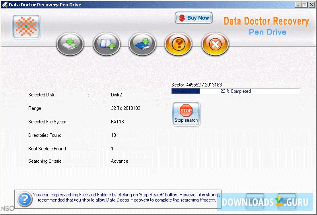Screen dimensions: 317x215
Task: Minimize the Data Doctor Recovery window
Action: coord(298,5)
